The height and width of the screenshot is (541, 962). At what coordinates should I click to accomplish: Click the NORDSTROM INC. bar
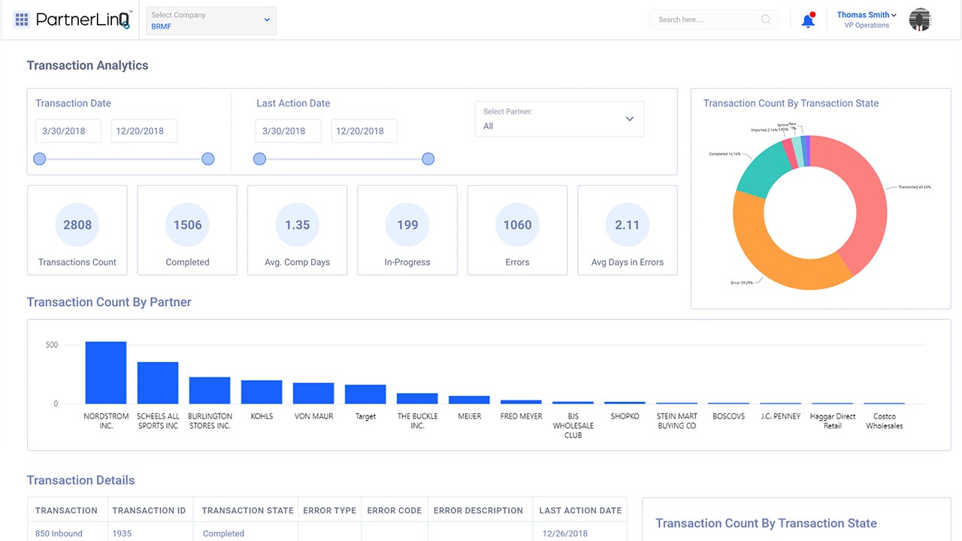pos(106,373)
